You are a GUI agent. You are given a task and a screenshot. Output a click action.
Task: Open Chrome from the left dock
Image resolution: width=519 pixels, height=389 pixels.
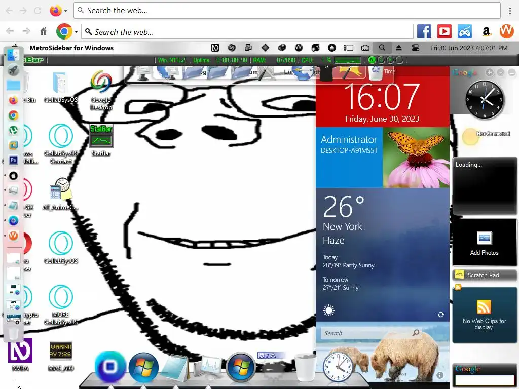coord(13,115)
